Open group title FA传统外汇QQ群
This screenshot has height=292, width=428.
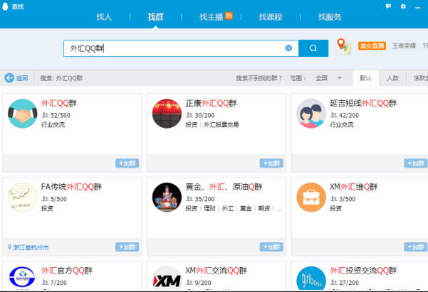(x=71, y=187)
